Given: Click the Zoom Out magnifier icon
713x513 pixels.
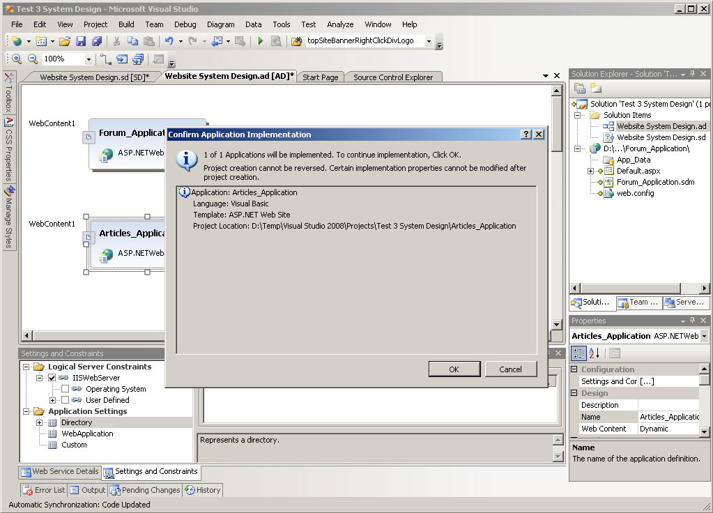Looking at the screenshot, I should (33, 59).
